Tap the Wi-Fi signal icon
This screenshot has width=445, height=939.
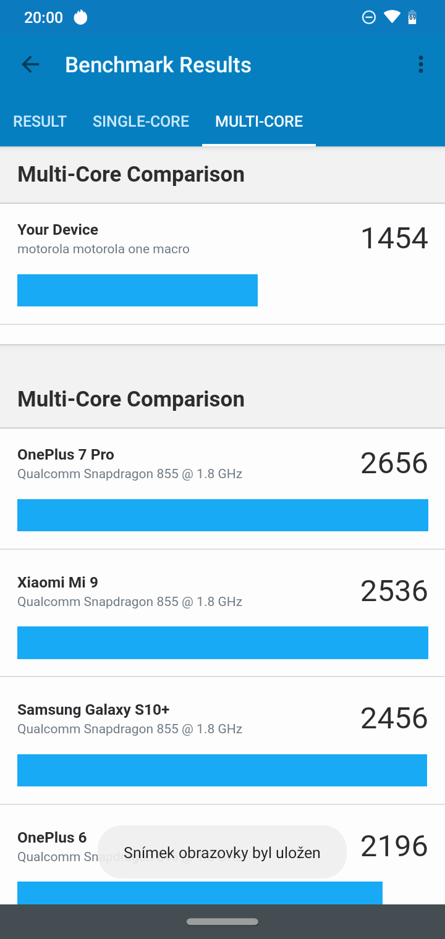point(392,17)
